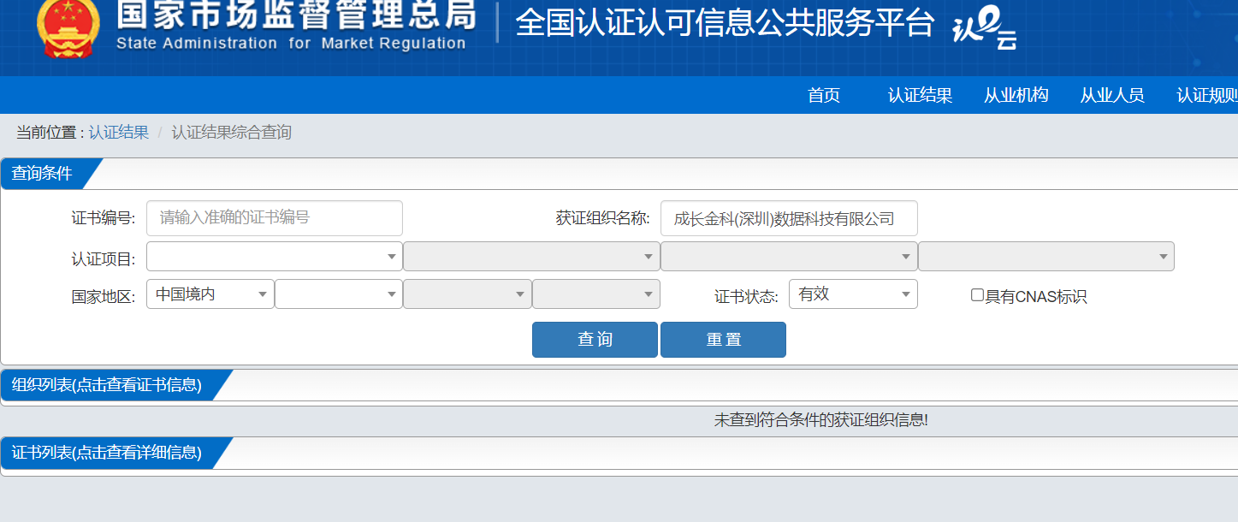Tick the 具有CNAS标识 checkbox
Screen dimensions: 1238x522
(977, 295)
